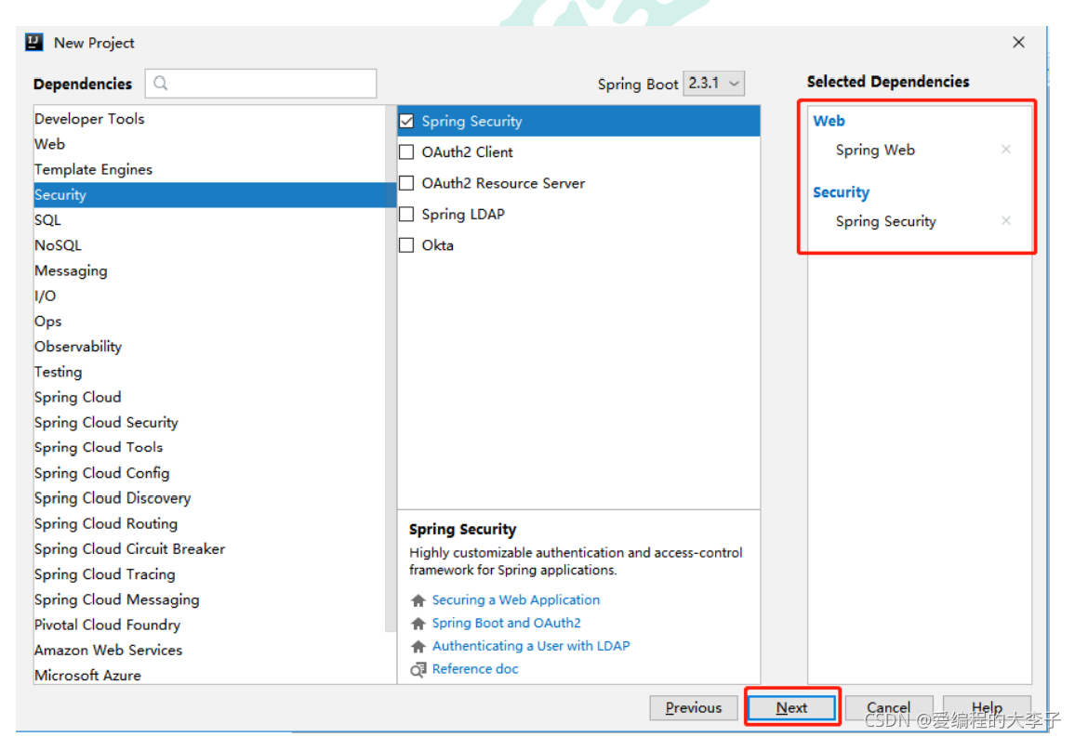Go back with the Previous button
This screenshot has width=1075, height=737.
693,707
